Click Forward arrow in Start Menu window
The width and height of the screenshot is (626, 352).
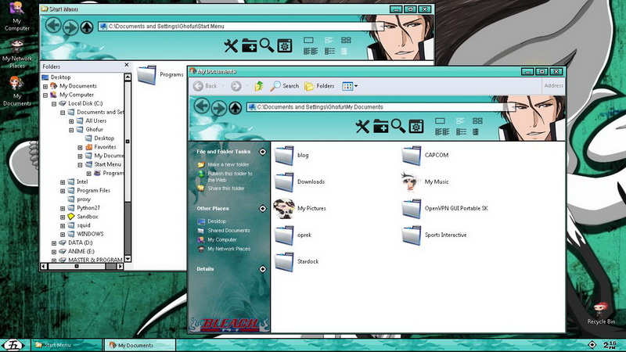[x=70, y=27]
